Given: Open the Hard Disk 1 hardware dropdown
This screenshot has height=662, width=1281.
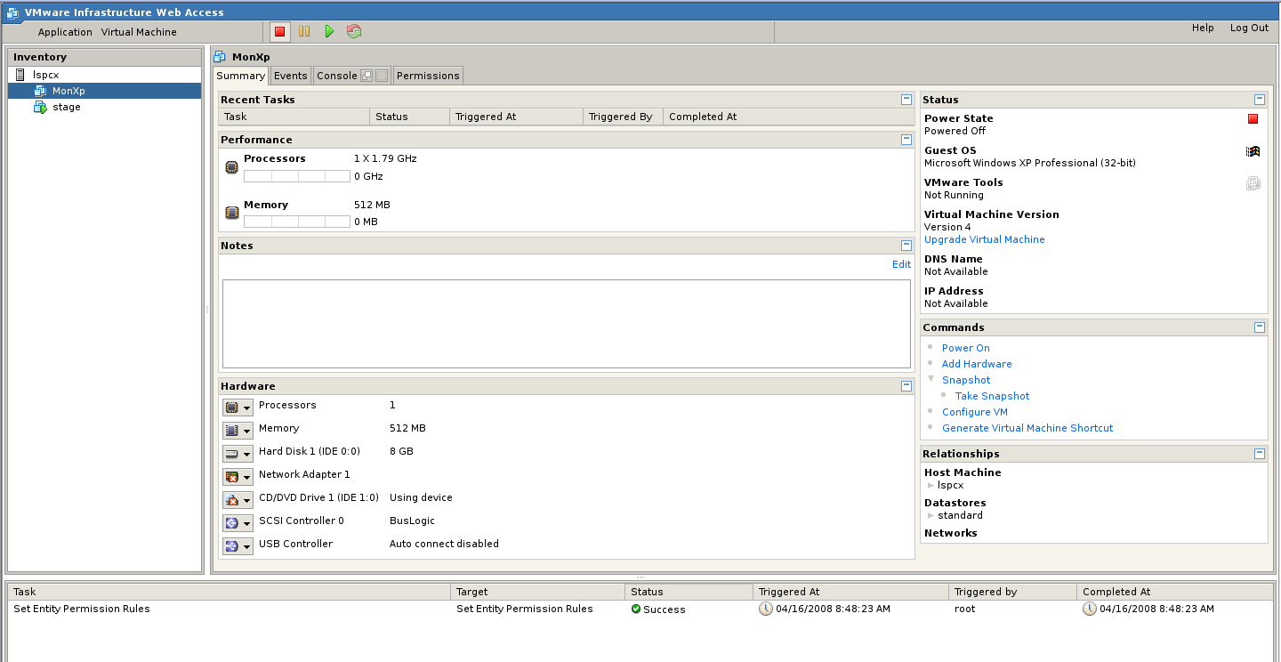Looking at the screenshot, I should click(238, 453).
